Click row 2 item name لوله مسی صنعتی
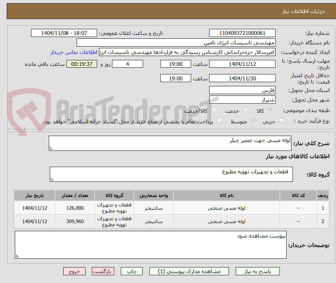 click(x=226, y=221)
